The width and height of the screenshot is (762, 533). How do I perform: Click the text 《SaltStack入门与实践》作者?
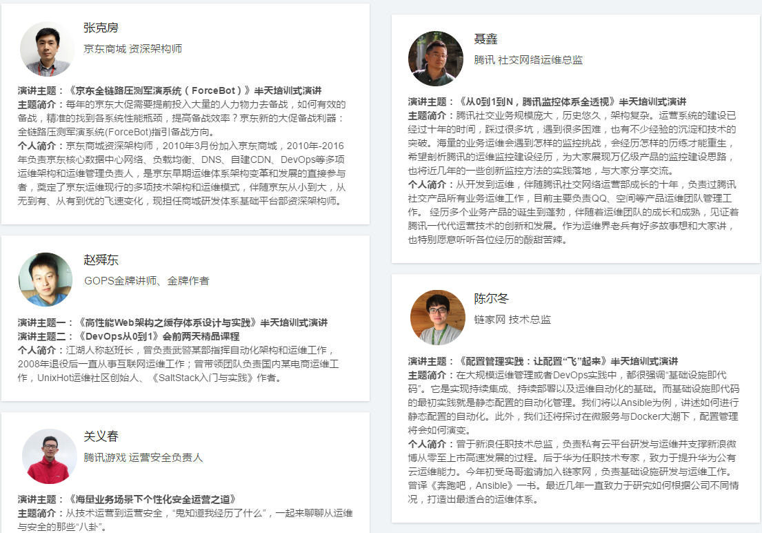point(215,378)
